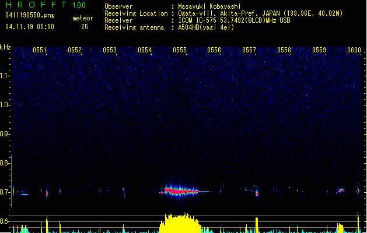Click the 0559 time marker
Viewport: 367px width, 233px height.
coord(319,50)
